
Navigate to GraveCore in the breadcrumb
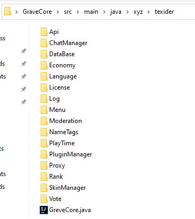pyautogui.click(x=38, y=12)
